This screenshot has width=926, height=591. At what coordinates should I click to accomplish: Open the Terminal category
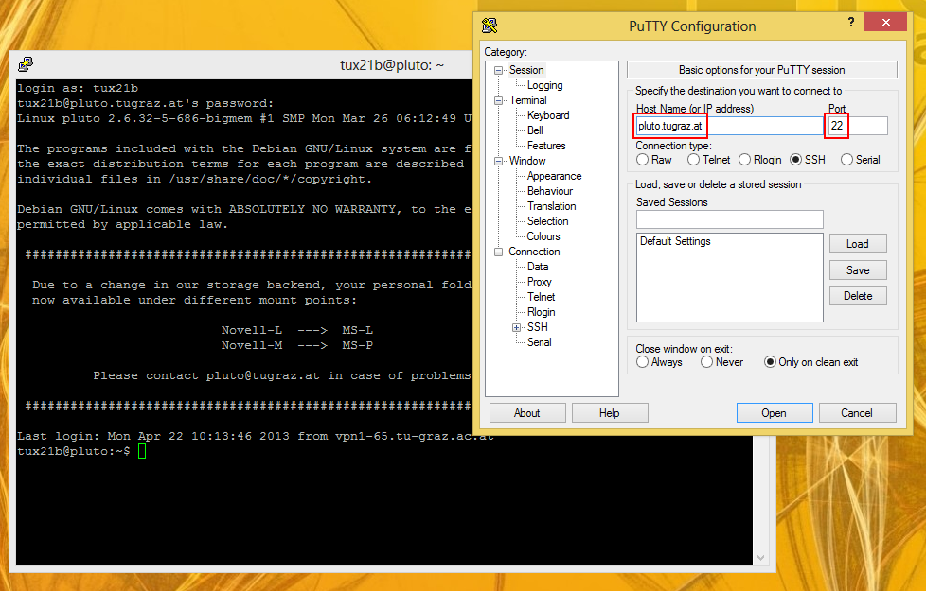pos(528,100)
